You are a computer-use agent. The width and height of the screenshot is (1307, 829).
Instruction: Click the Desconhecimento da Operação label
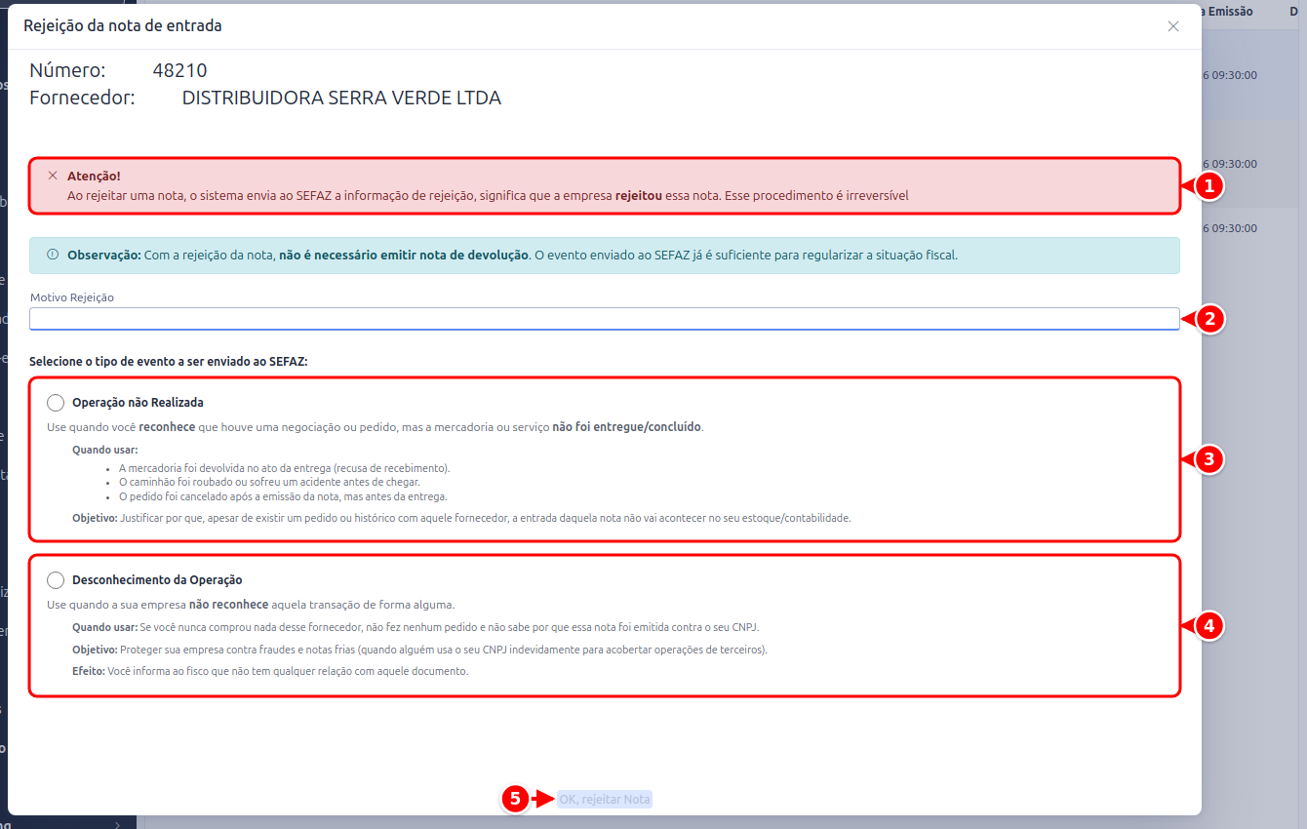157,580
